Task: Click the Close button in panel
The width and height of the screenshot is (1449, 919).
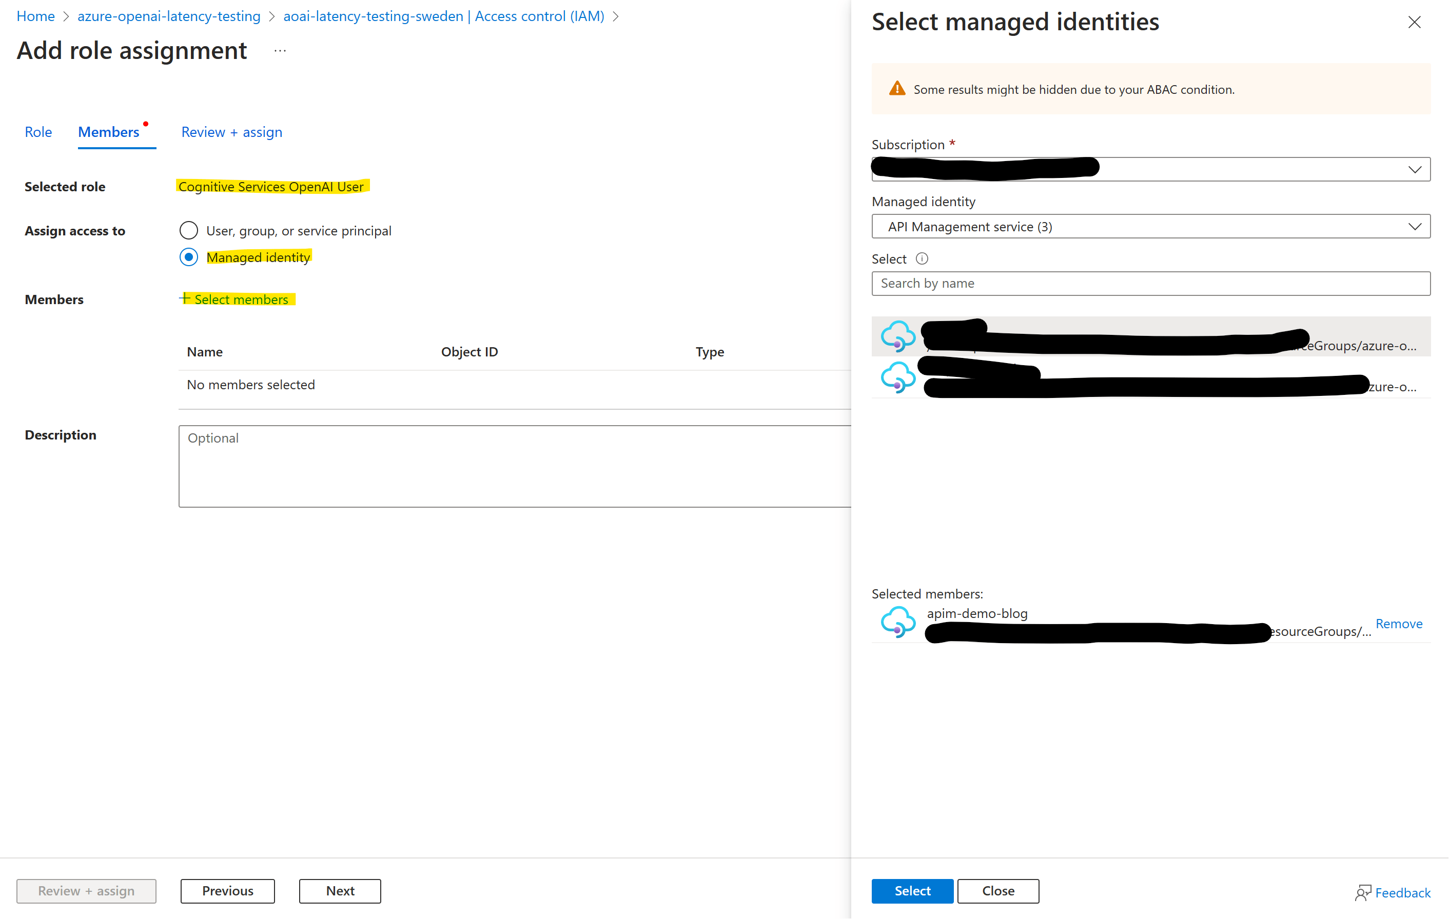Action: tap(997, 891)
